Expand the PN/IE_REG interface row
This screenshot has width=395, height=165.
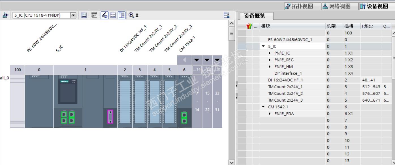click(x=270, y=60)
